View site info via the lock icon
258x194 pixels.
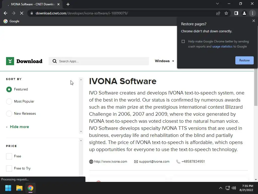click(32, 13)
